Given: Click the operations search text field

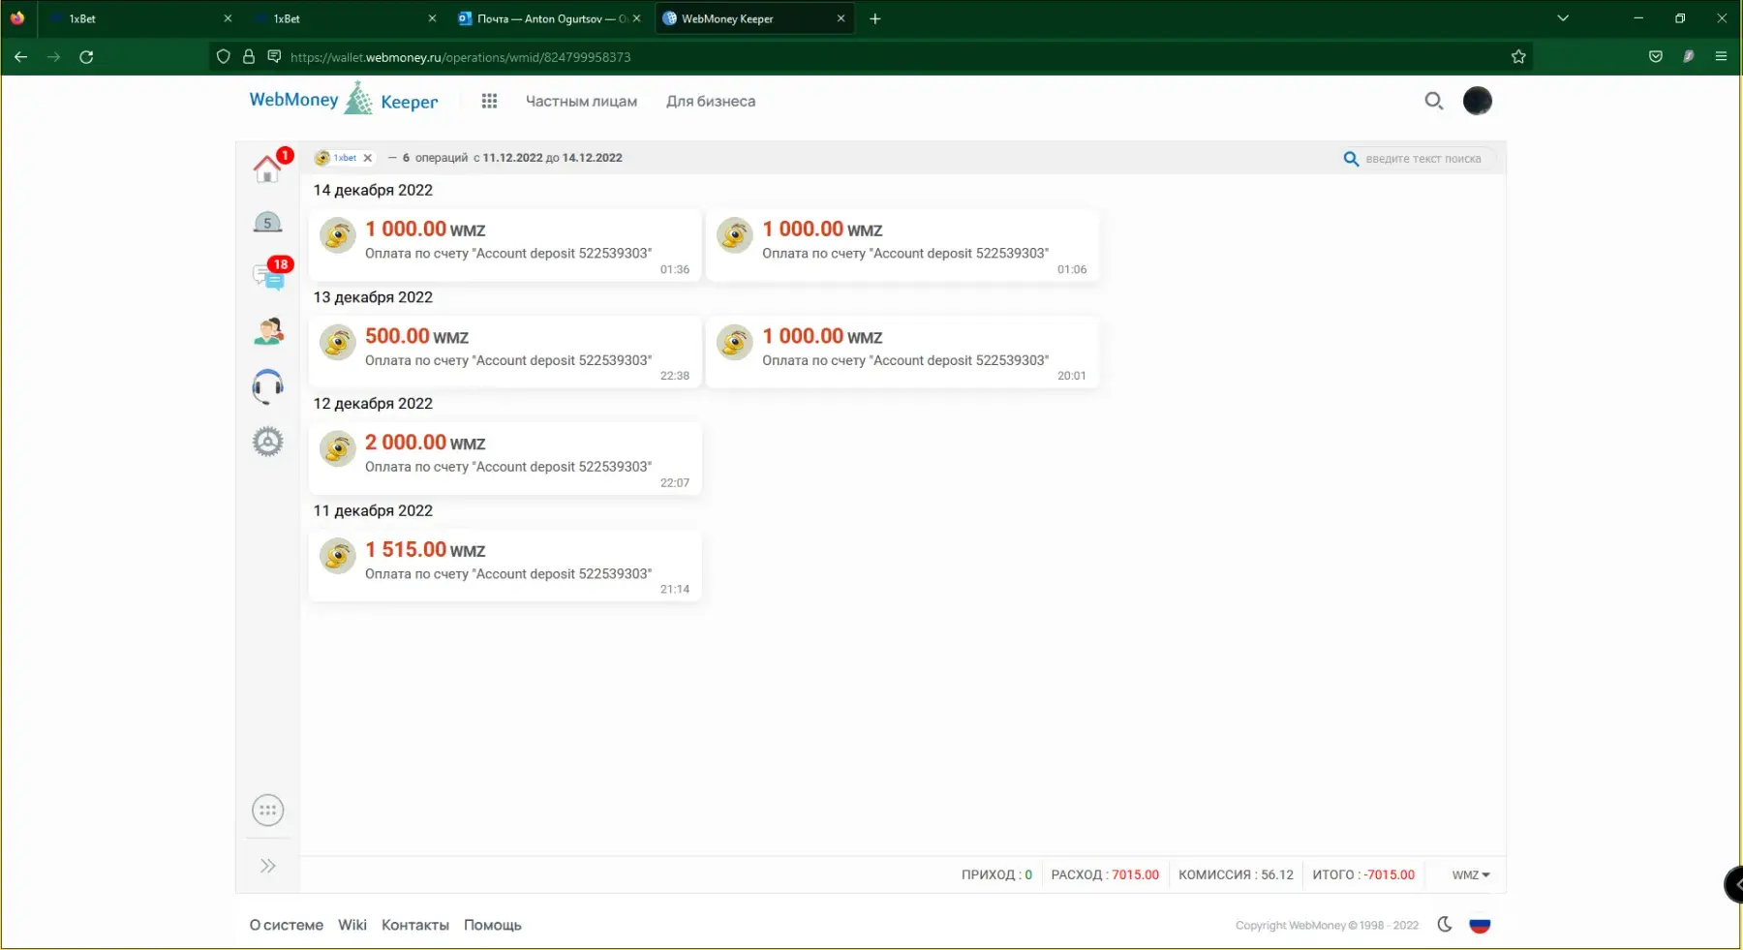Looking at the screenshot, I should pos(1422,159).
